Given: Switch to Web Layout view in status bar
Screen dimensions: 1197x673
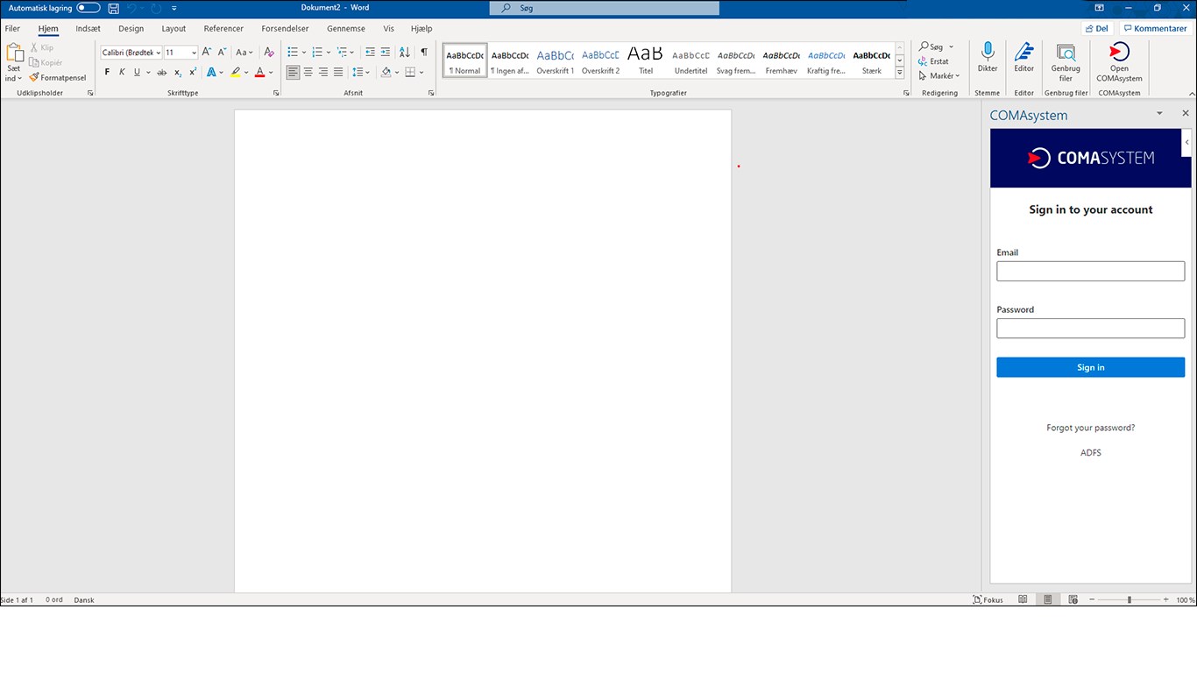Looking at the screenshot, I should click(x=1072, y=599).
